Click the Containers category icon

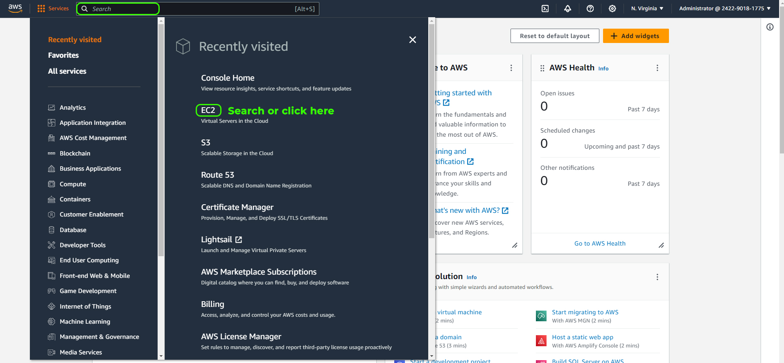pos(52,199)
